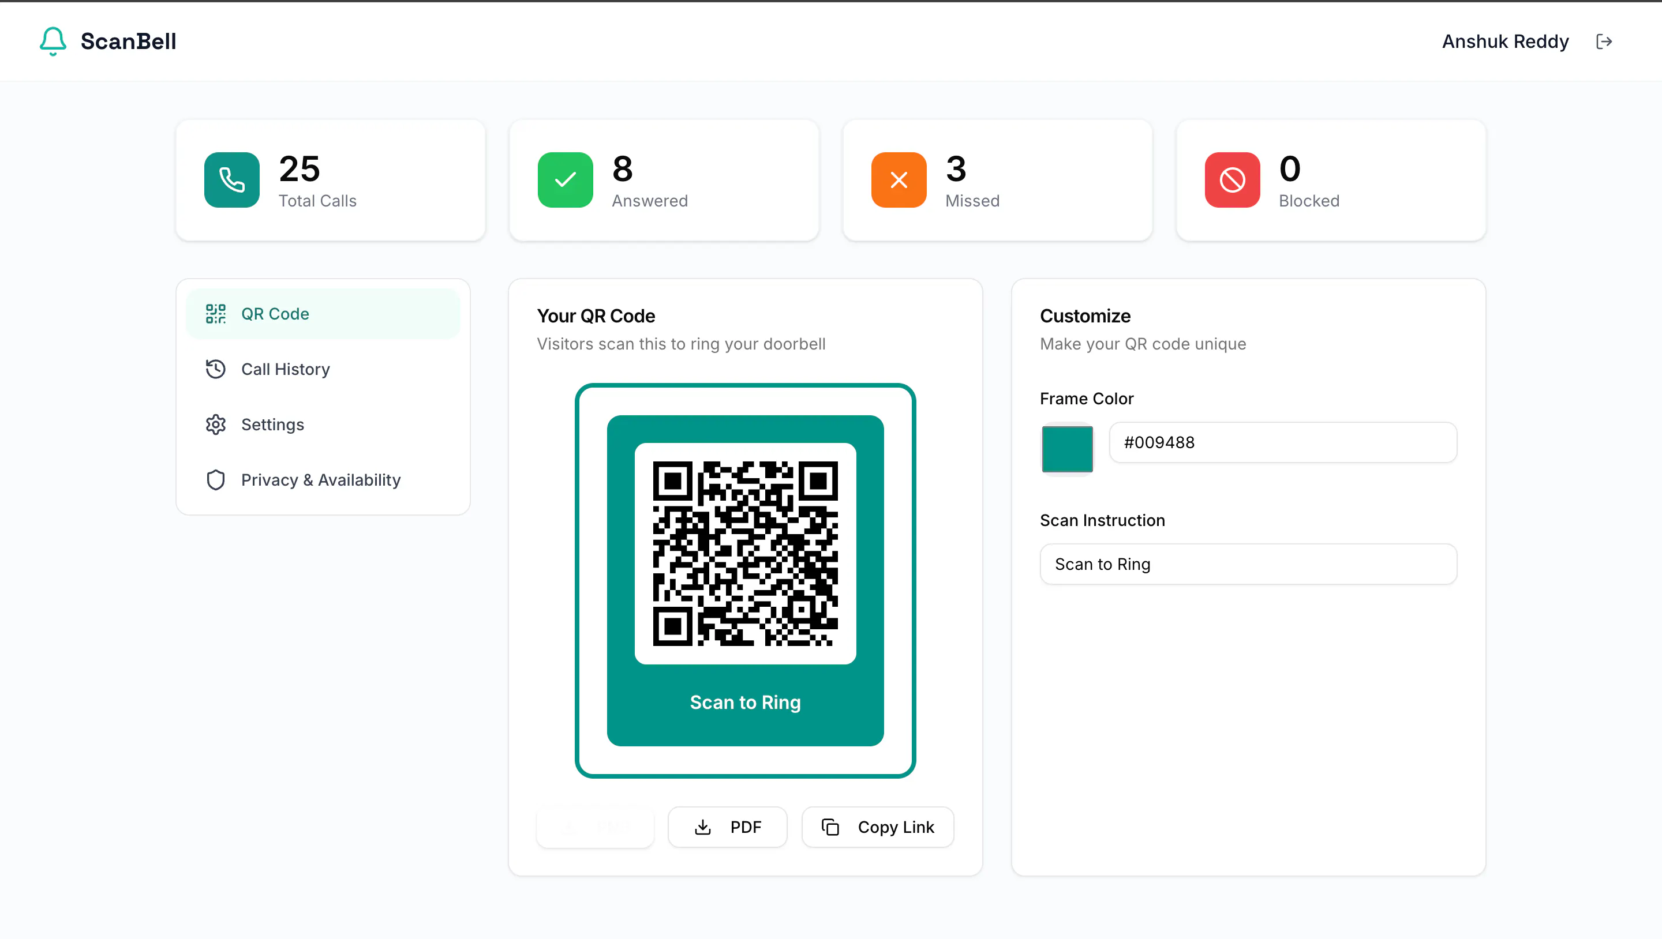Click the '3' missed calls count
1662x939 pixels.
[x=956, y=169]
